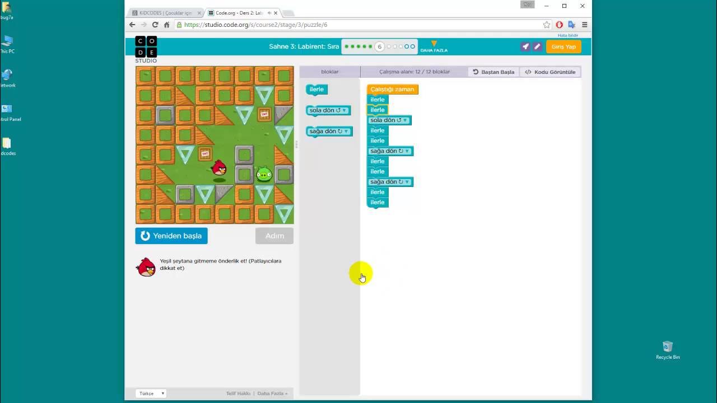The height and width of the screenshot is (403, 717).
Task: Expand Daha Fazla in the footer
Action: tap(272, 393)
